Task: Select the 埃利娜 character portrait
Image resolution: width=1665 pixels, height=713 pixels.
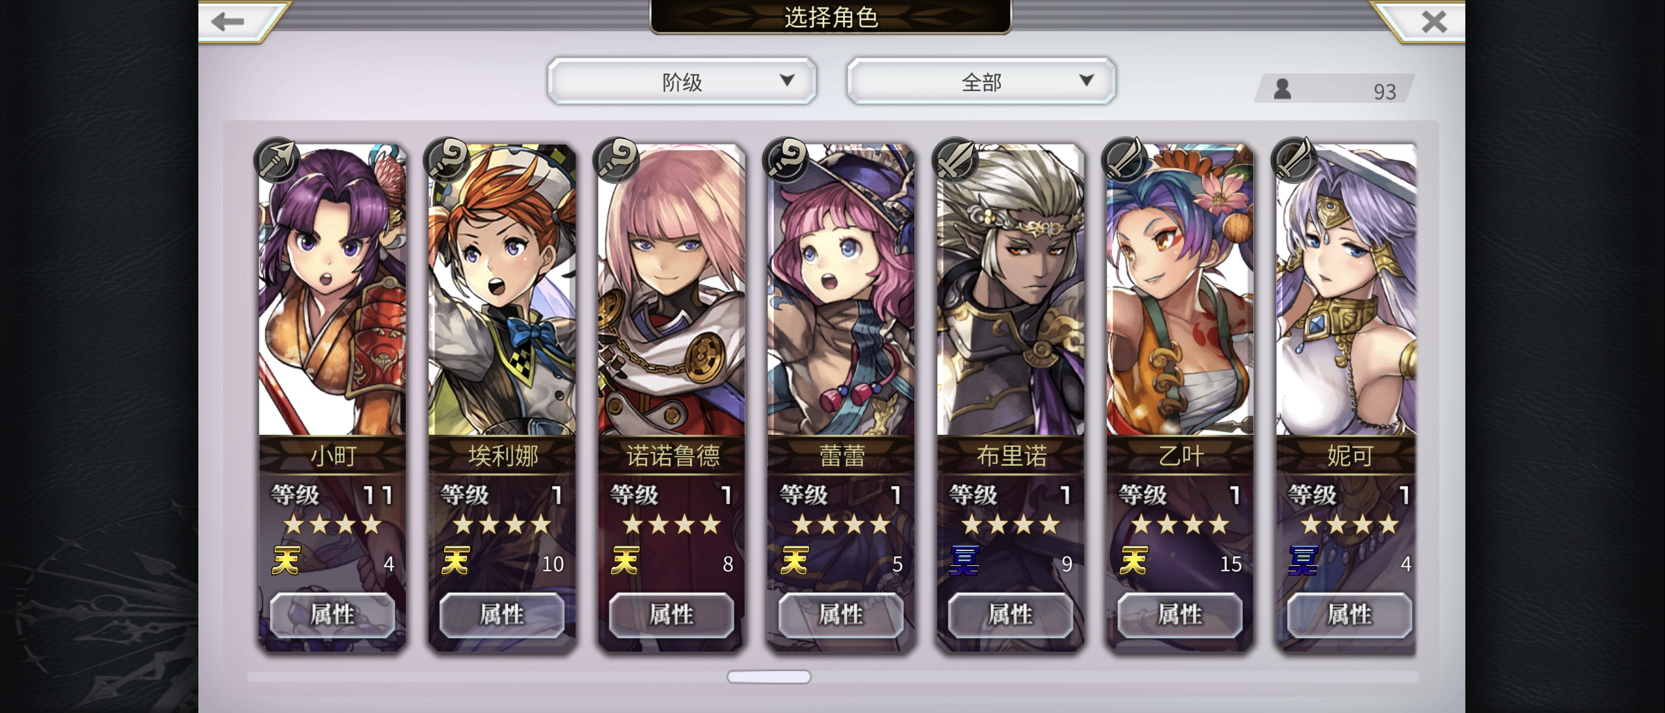Action: point(502,289)
